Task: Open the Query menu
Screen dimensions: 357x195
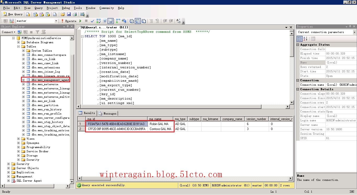Action: pos(38,8)
